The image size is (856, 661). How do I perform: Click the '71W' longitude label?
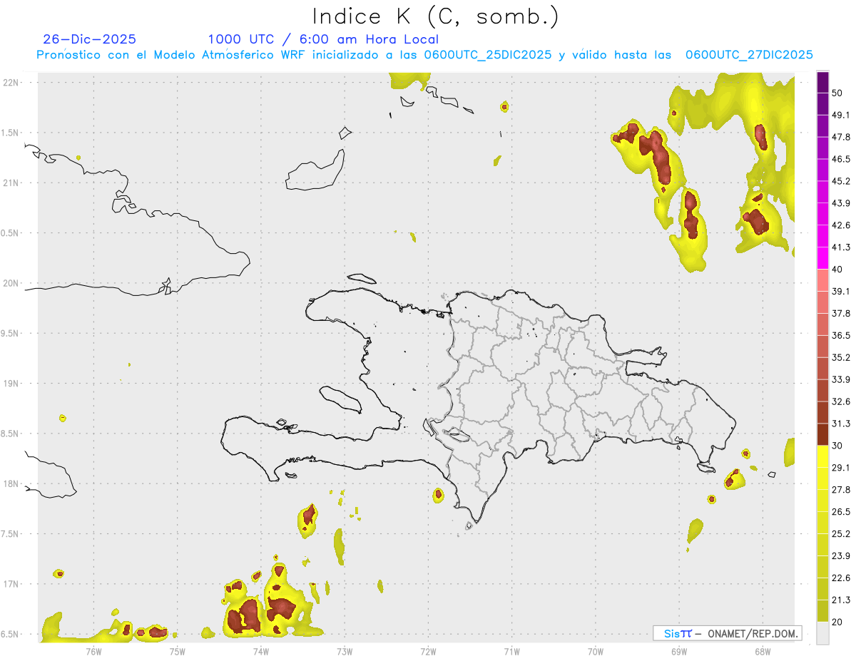pyautogui.click(x=511, y=650)
